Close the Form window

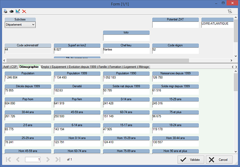point(233,3)
